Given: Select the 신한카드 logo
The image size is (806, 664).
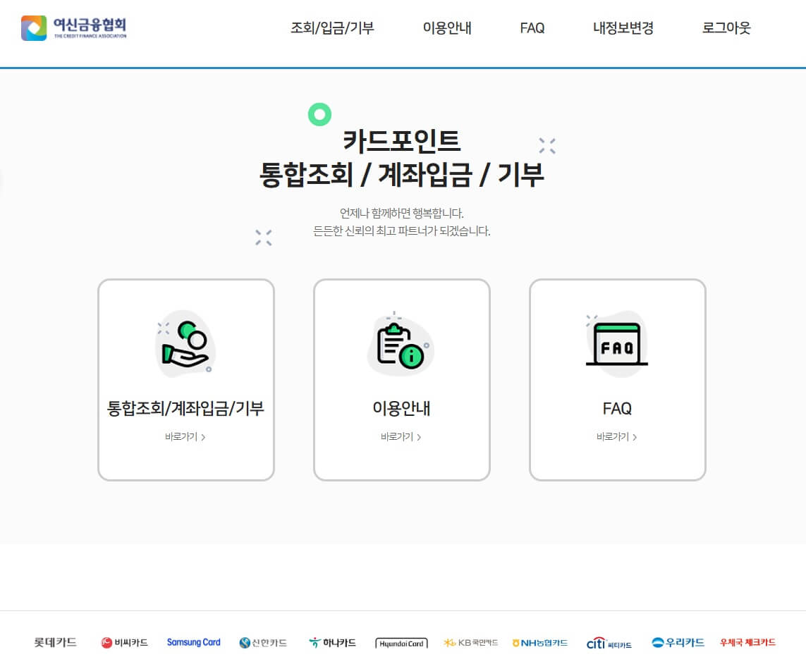Looking at the screenshot, I should tap(262, 642).
